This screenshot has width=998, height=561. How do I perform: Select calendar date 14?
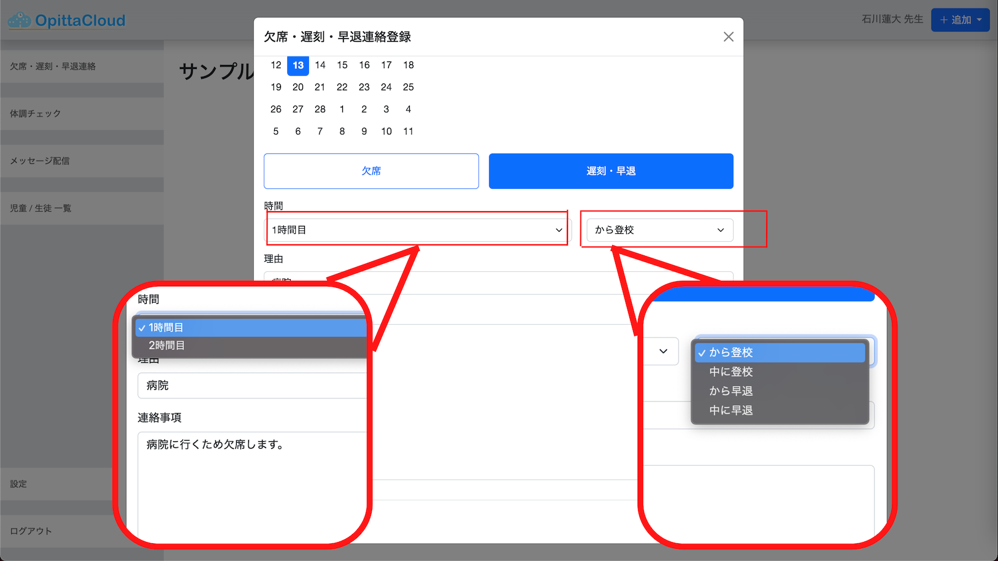point(320,65)
